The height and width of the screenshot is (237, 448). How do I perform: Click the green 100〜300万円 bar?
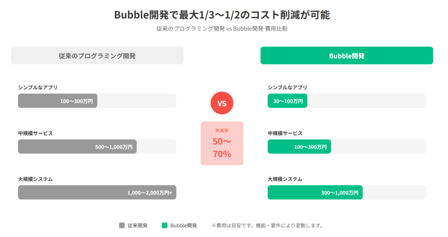[299, 147]
